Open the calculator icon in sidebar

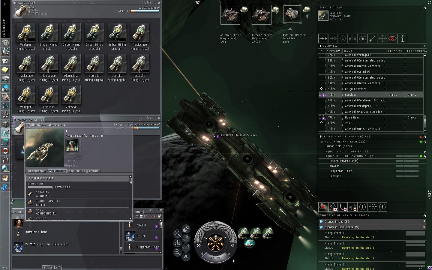click(5, 142)
